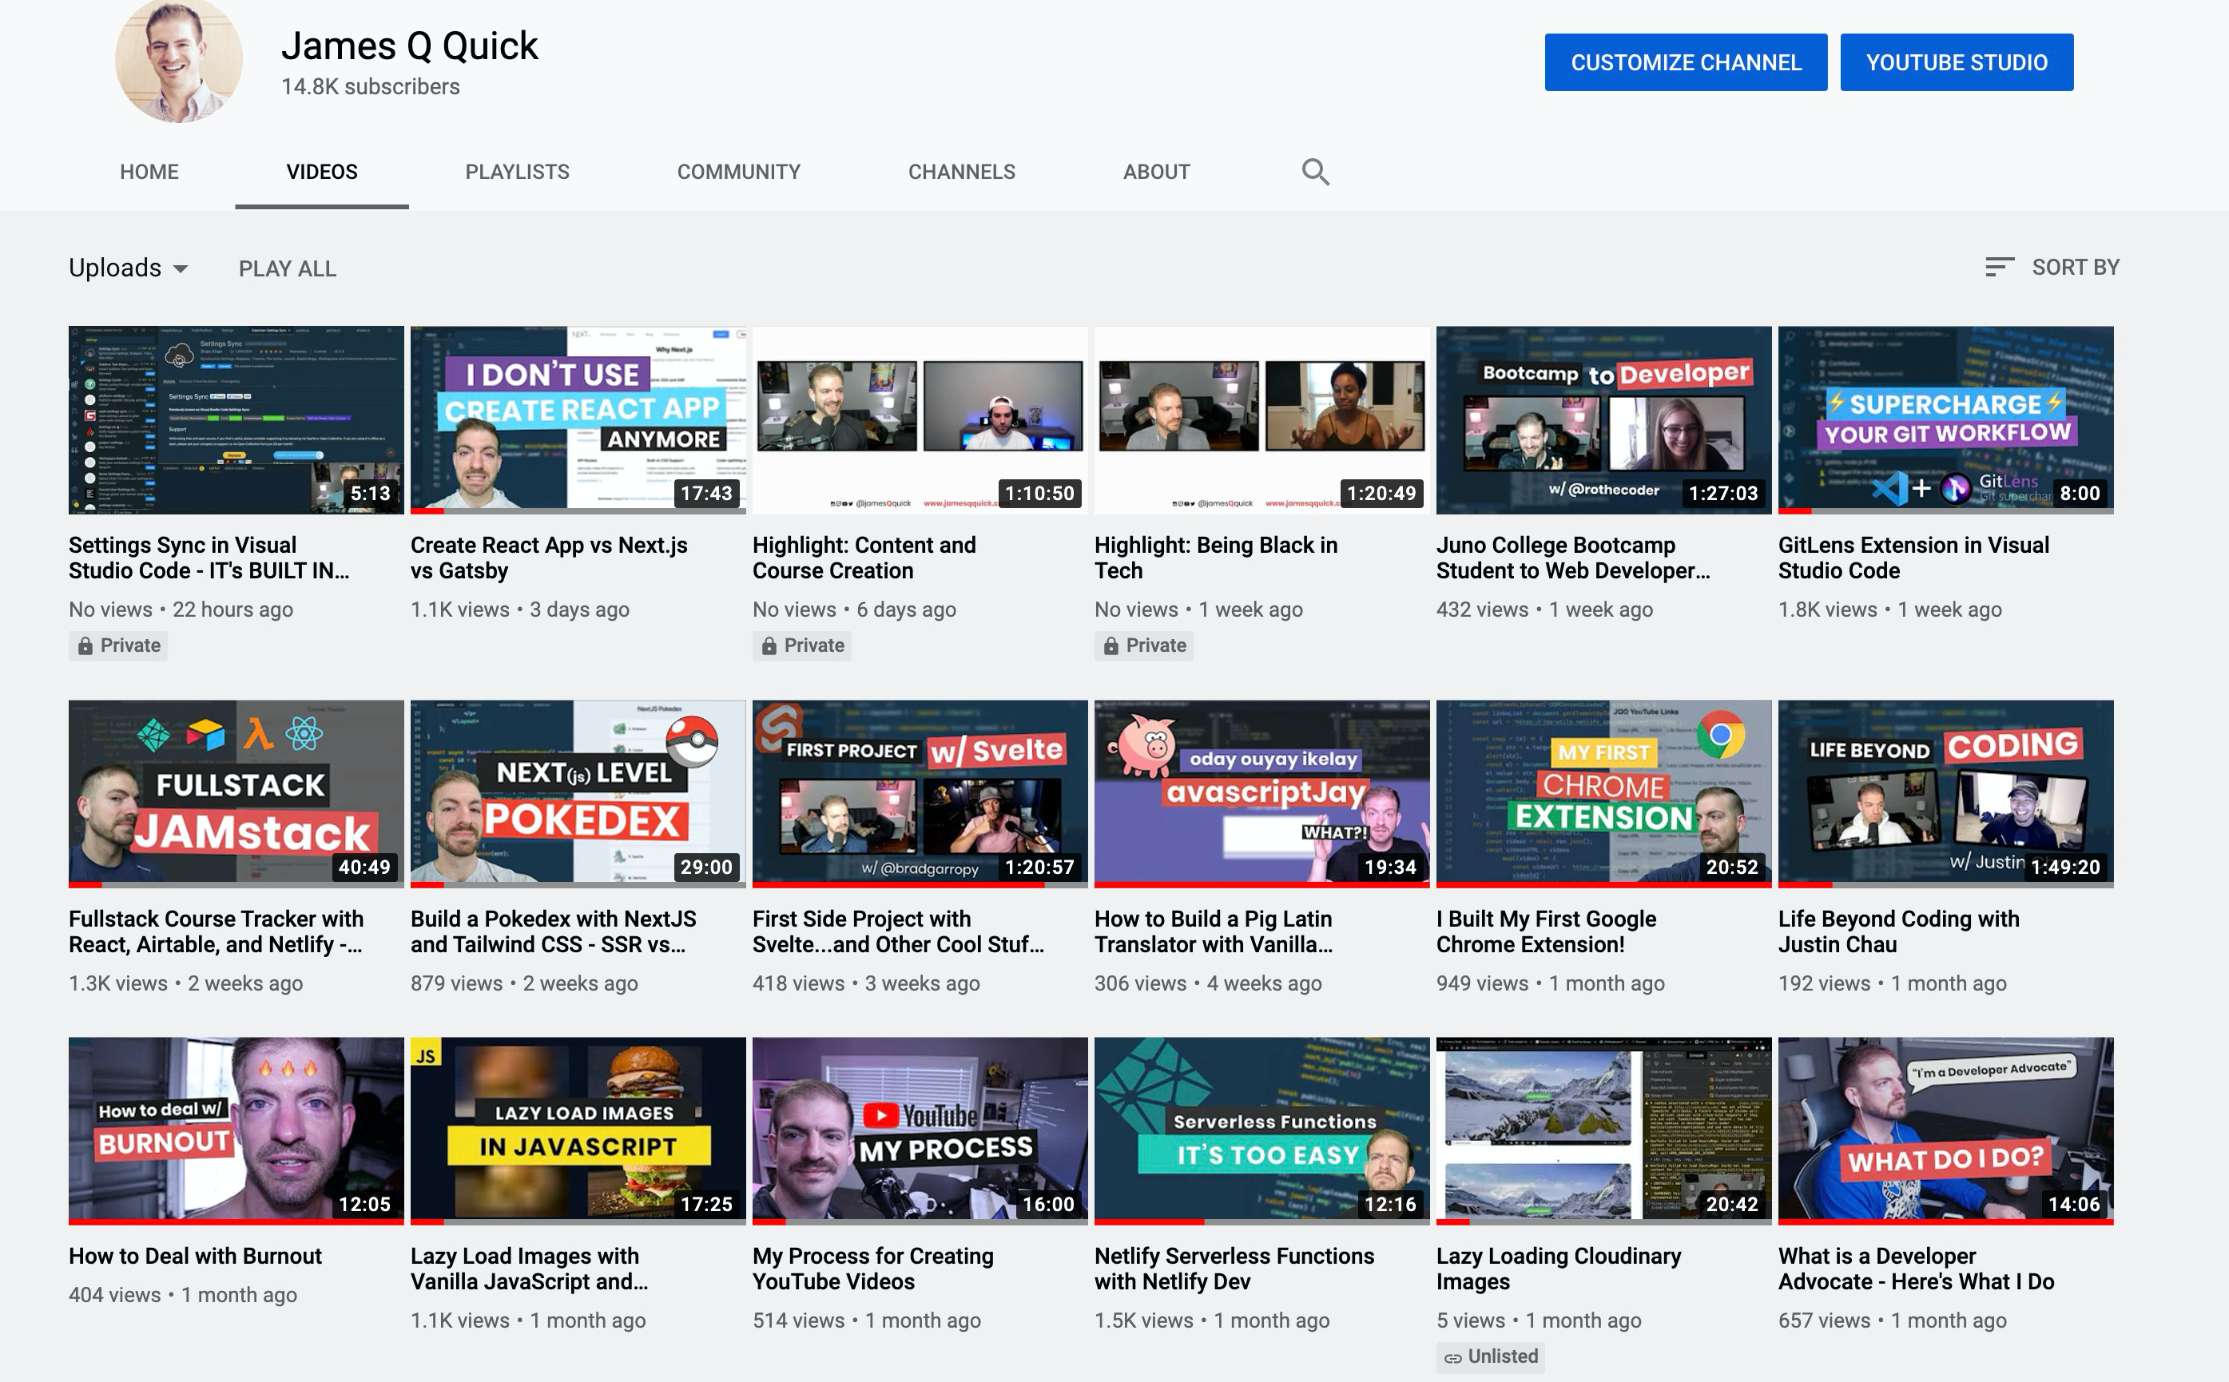The height and width of the screenshot is (1382, 2229).
Task: Open the Pig Latin avascriptJay thumbnail
Action: click(1262, 793)
